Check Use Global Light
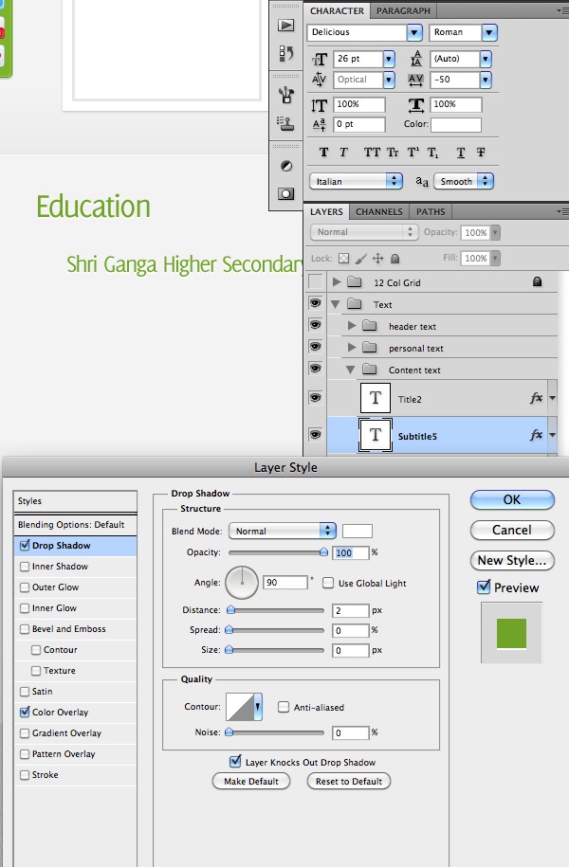Image resolution: width=569 pixels, height=867 pixels. tap(328, 583)
